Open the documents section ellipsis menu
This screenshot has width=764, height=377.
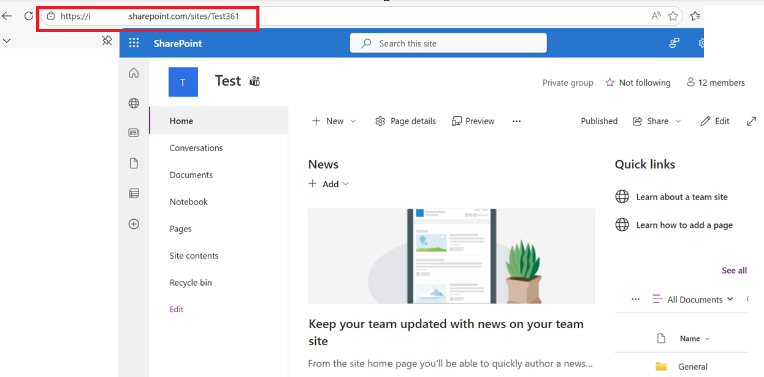click(635, 299)
